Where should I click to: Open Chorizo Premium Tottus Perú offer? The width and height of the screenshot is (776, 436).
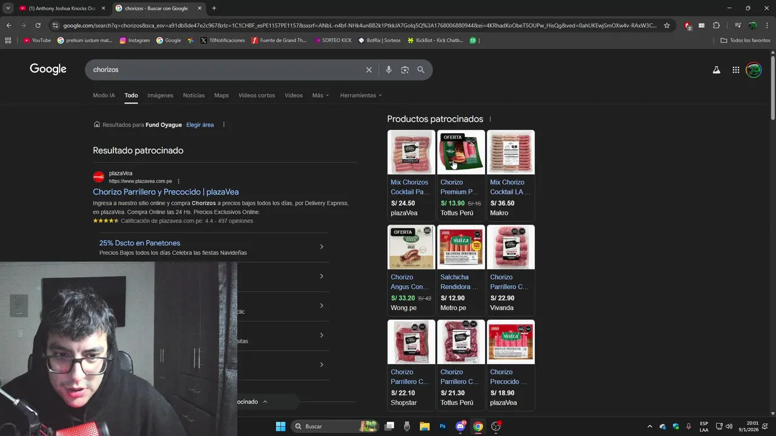(x=461, y=175)
